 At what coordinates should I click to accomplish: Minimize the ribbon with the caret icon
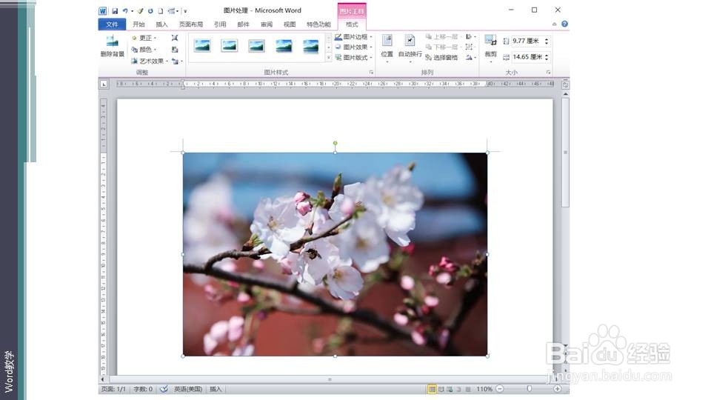tap(555, 24)
